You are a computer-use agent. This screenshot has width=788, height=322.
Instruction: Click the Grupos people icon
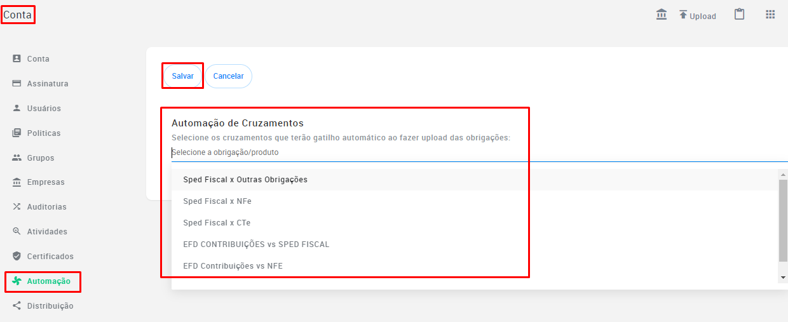tap(17, 158)
